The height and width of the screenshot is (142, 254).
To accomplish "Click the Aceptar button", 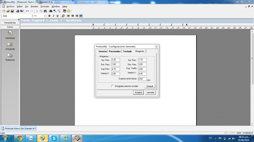I will pyautogui.click(x=138, y=92).
